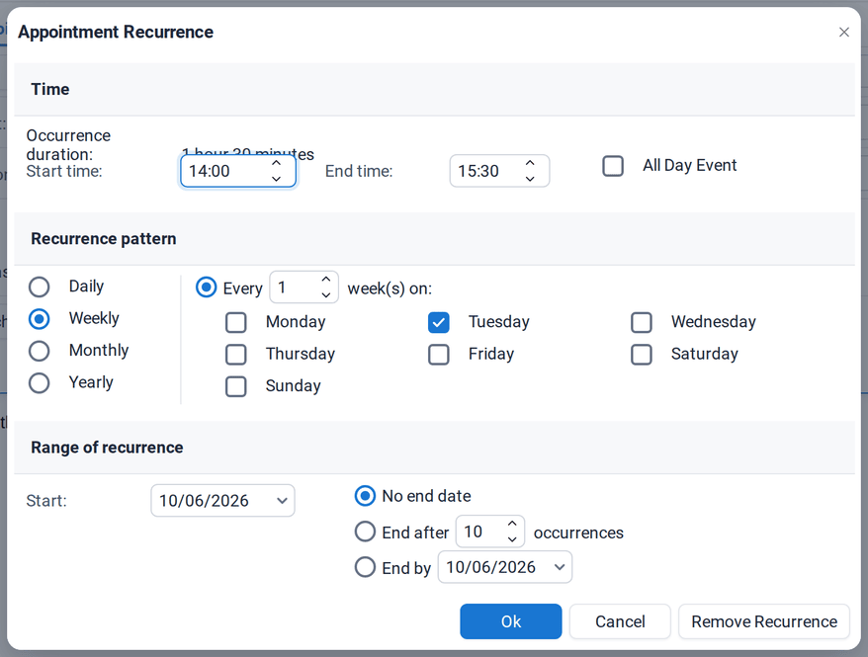Decrease the Start time with down arrow
Image resolution: width=868 pixels, height=657 pixels.
[x=276, y=179]
